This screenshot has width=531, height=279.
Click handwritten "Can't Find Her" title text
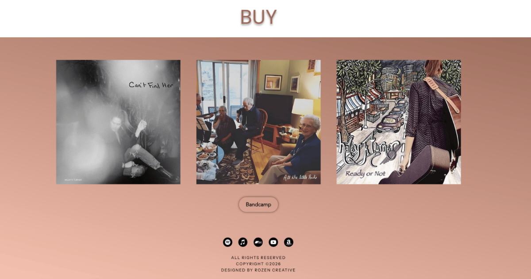point(151,85)
